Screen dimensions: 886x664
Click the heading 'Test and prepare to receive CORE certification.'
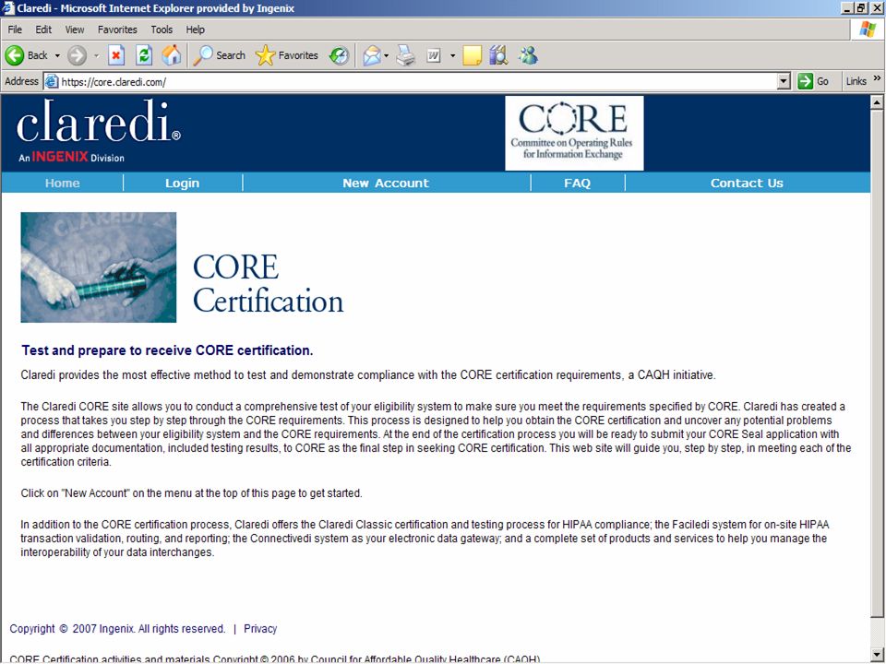pos(167,350)
